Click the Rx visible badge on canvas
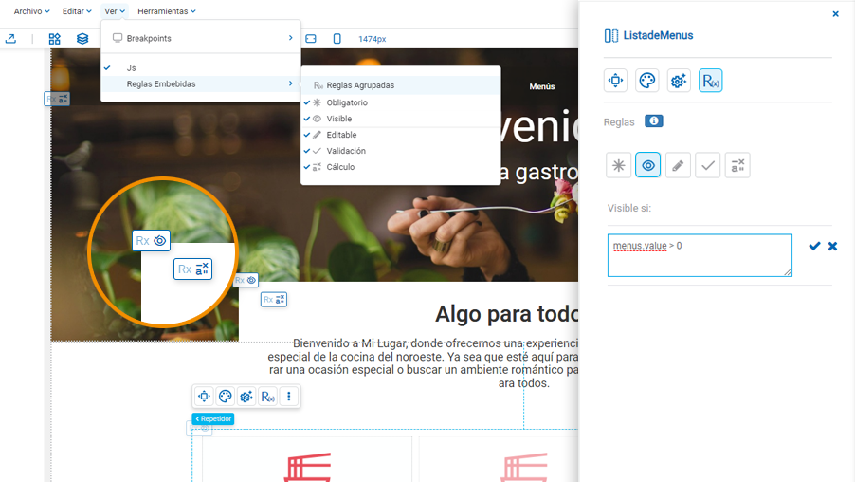 (246, 280)
